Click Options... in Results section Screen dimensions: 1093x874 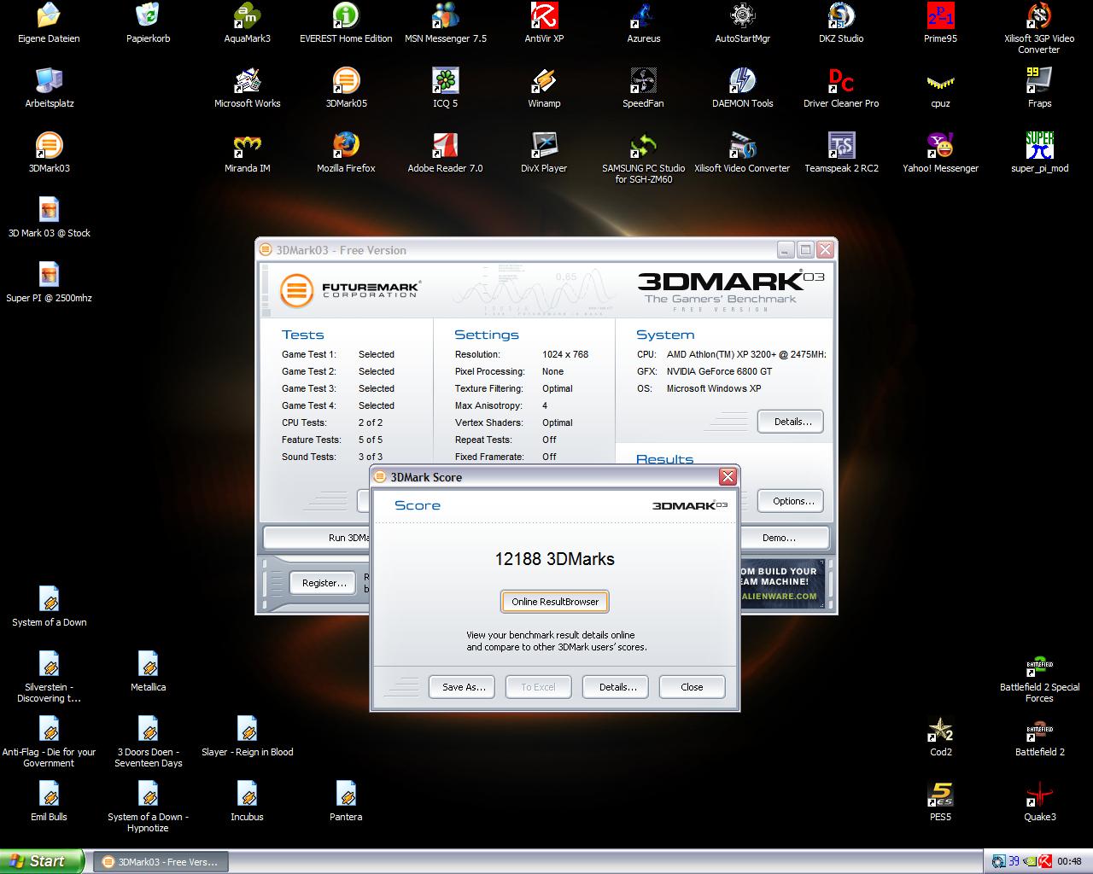point(791,501)
